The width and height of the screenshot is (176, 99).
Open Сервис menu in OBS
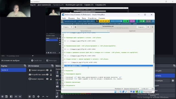point(89,5)
